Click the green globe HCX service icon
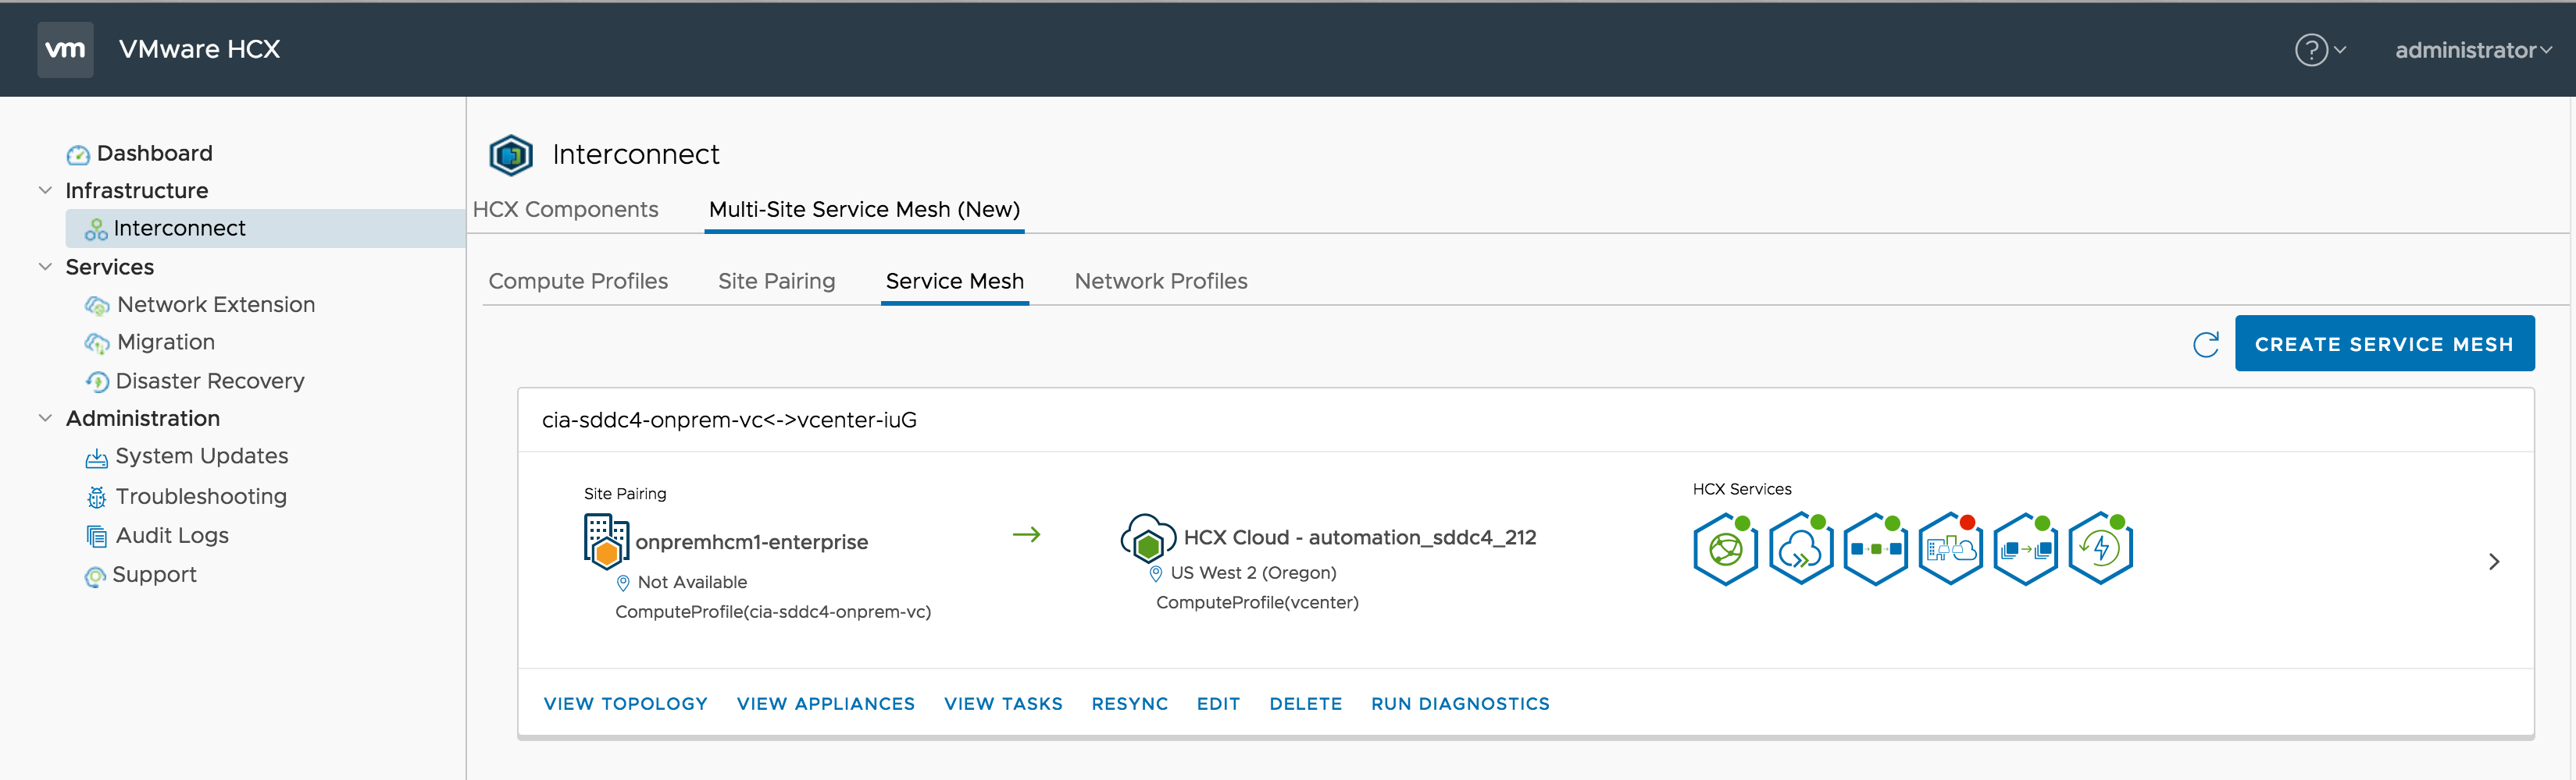Image resolution: width=2576 pixels, height=780 pixels. coord(1725,548)
